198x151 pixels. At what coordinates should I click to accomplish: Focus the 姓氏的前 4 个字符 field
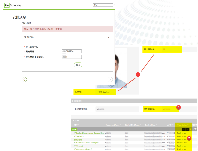(72, 57)
